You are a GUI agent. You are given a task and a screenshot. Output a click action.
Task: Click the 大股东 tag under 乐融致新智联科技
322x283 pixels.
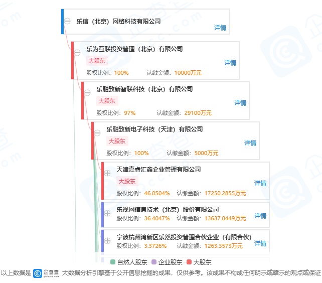pyautogui.click(x=107, y=101)
